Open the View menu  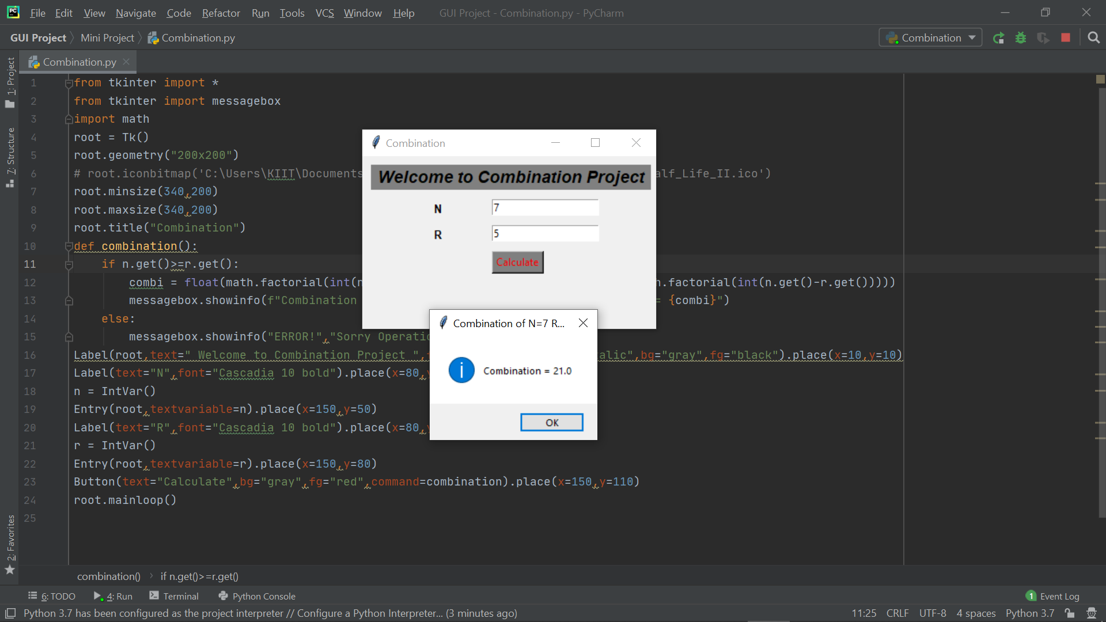click(94, 13)
